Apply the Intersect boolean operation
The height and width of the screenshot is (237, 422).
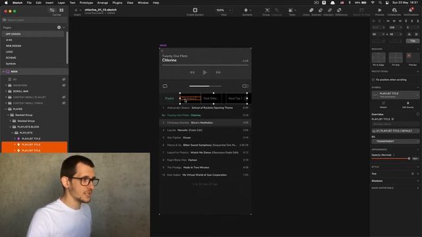(330, 11)
